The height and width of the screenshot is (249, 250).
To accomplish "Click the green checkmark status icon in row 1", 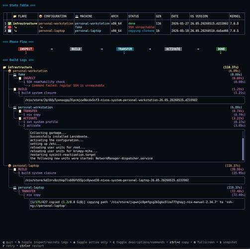I will click(x=9, y=23).
